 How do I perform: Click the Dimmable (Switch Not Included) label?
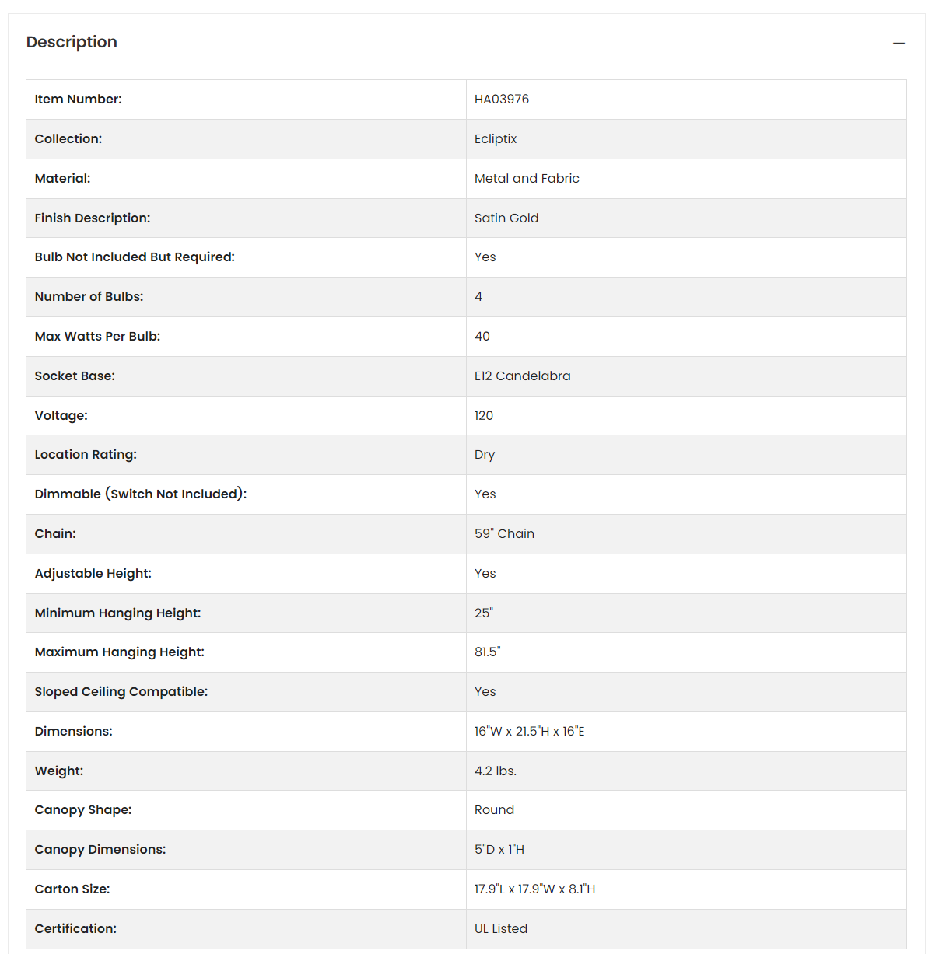(x=141, y=494)
